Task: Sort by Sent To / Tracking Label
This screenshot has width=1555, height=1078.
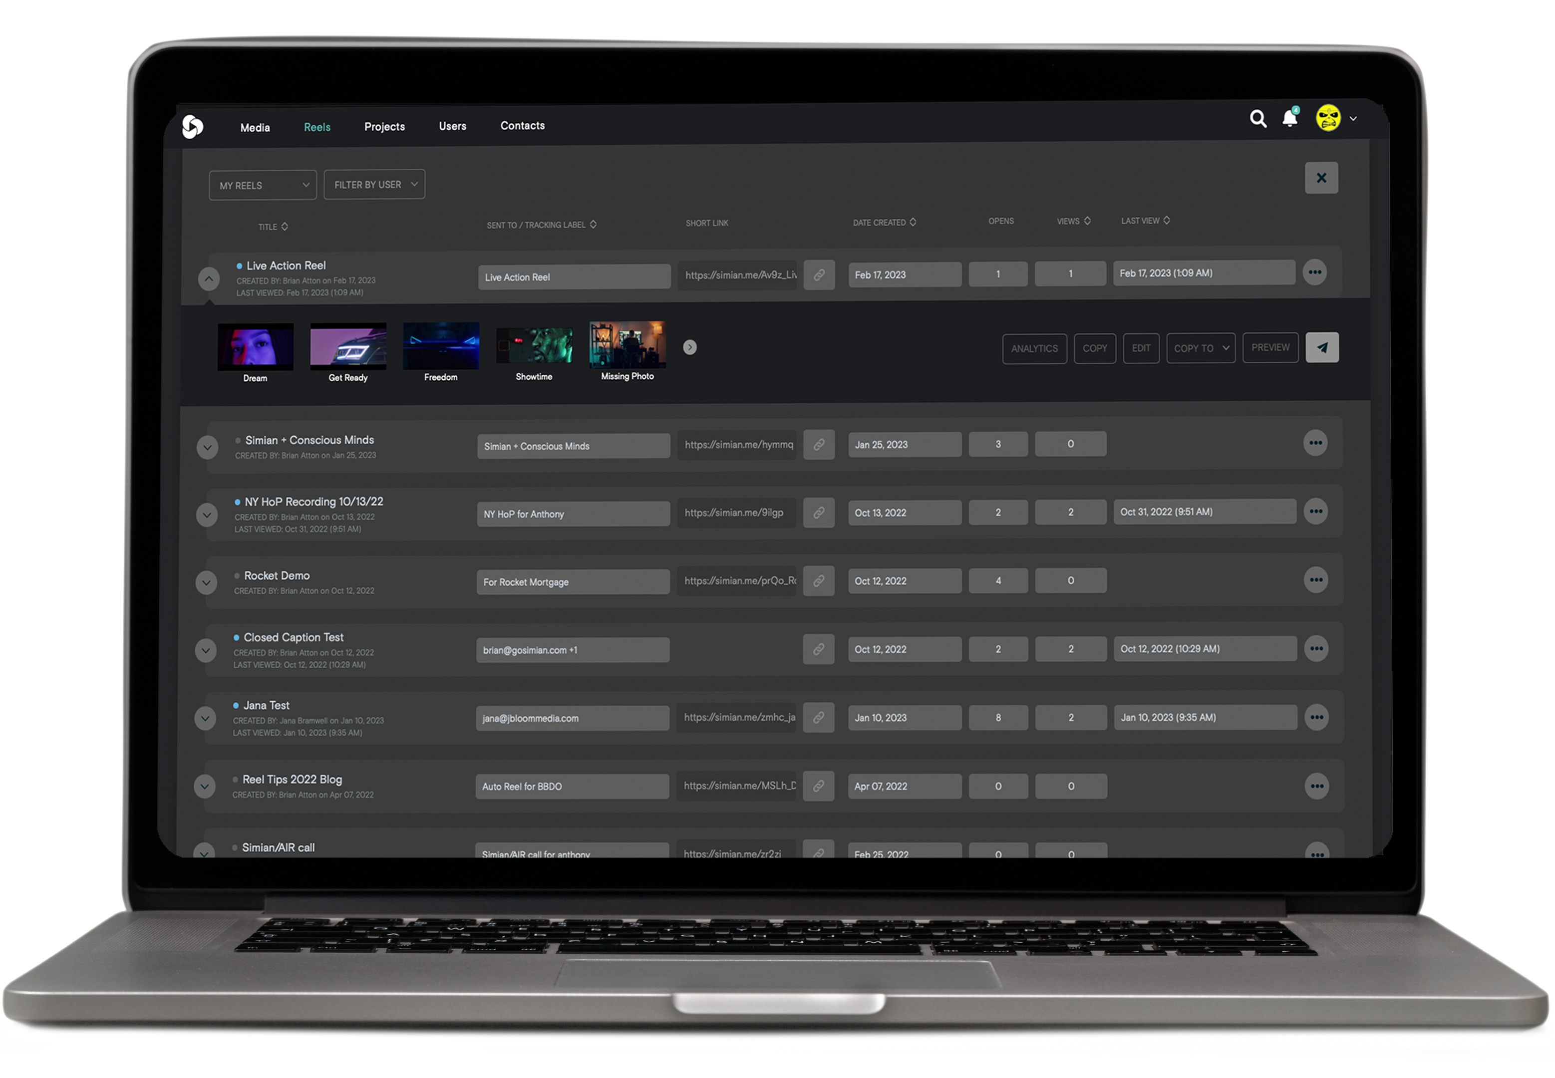Action: [593, 224]
